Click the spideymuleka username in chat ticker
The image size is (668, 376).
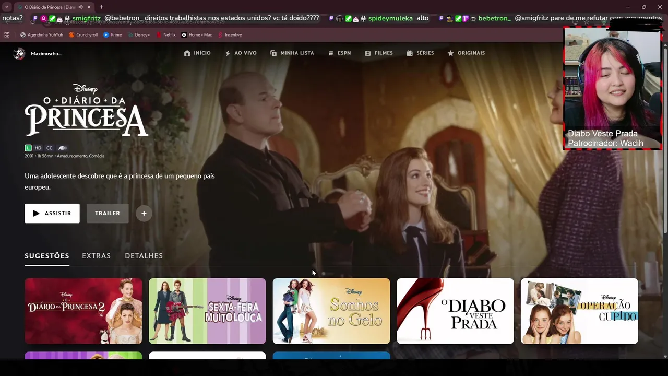click(x=390, y=18)
